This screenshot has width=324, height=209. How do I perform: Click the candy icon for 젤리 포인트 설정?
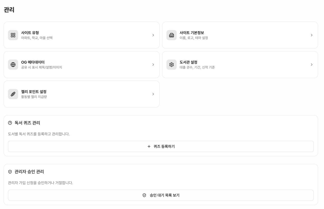(13, 94)
